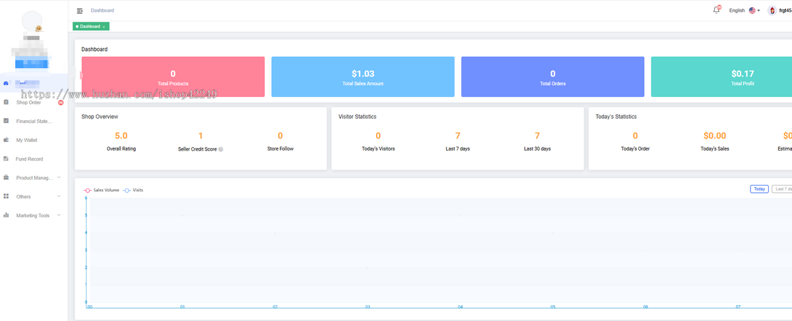Click the frgt45 user avatar
The height and width of the screenshot is (321, 792).
[772, 11]
